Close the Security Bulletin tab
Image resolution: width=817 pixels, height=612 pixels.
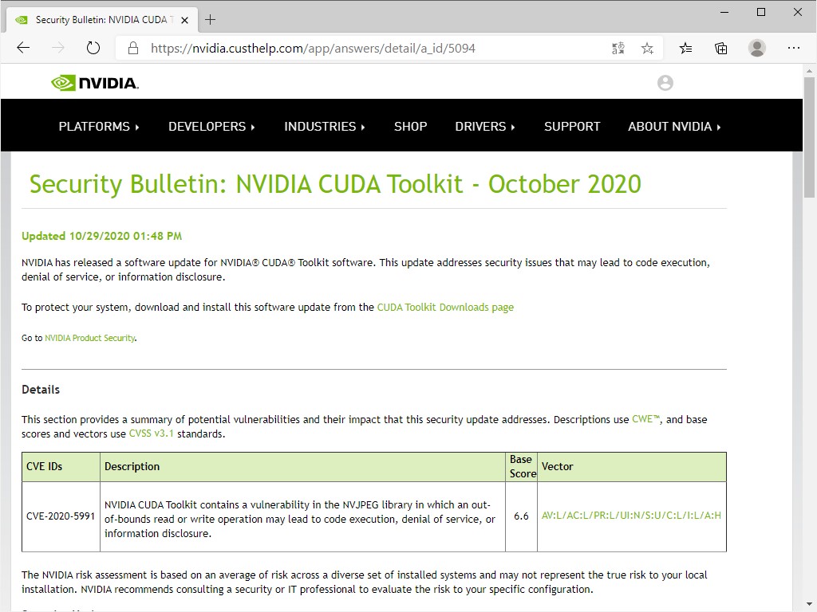coord(184,20)
